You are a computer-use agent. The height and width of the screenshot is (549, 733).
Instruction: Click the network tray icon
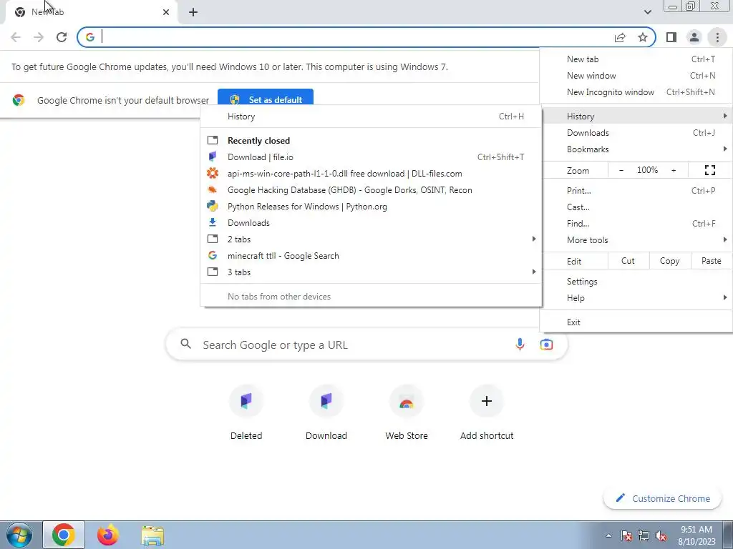coord(644,535)
